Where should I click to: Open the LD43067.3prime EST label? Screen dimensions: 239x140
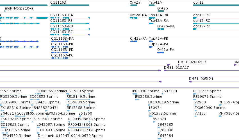pyautogui.click(x=51, y=125)
